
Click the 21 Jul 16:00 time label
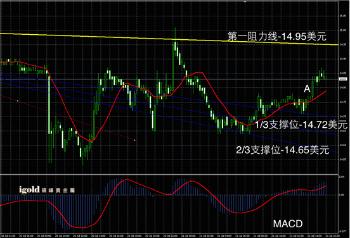point(333,235)
